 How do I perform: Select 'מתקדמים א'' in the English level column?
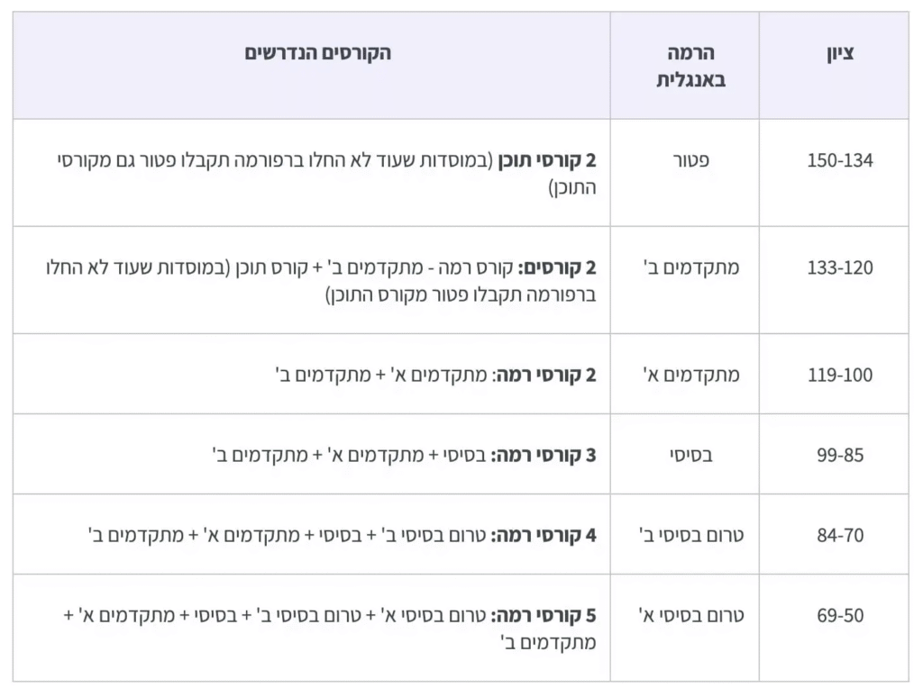point(691,375)
